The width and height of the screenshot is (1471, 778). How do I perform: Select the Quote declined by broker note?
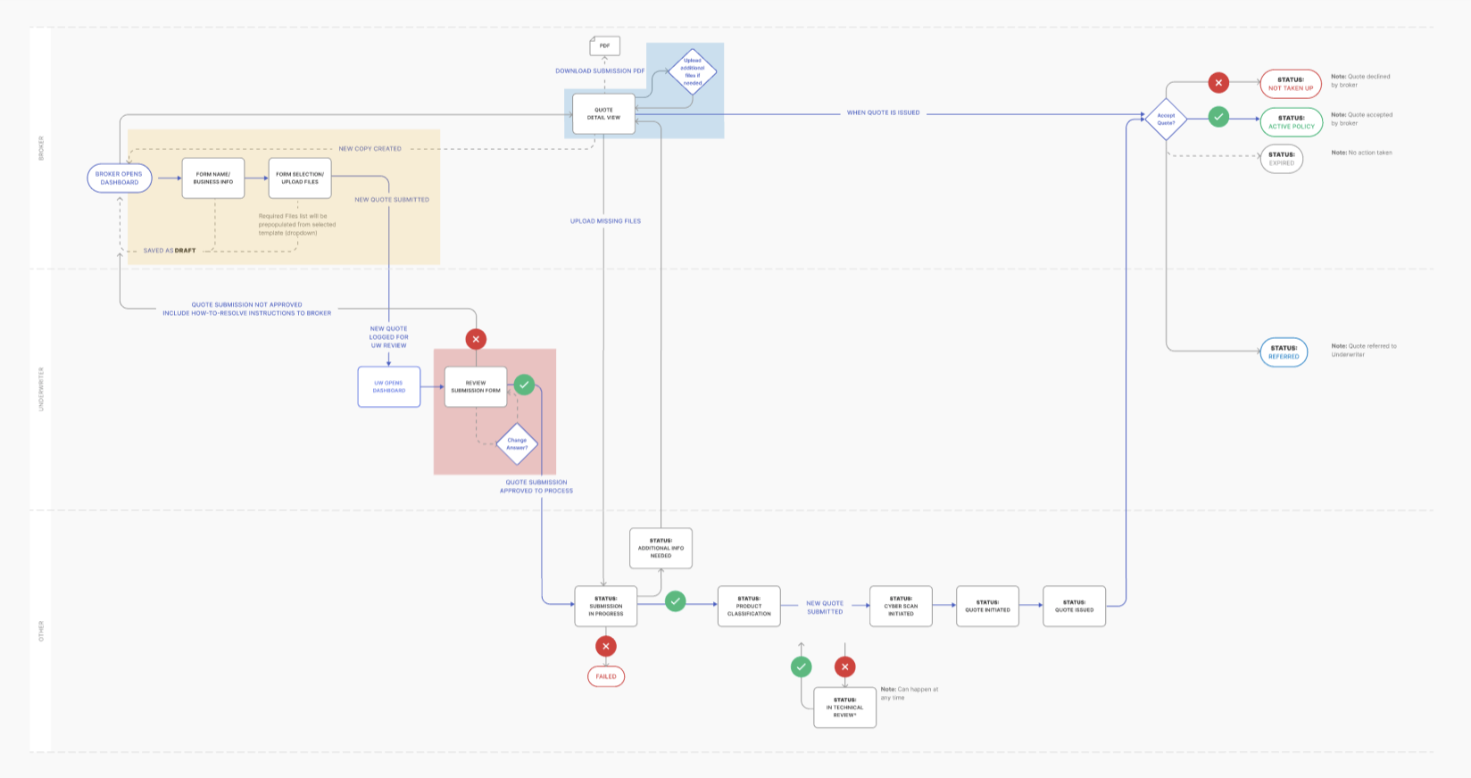coord(1360,80)
